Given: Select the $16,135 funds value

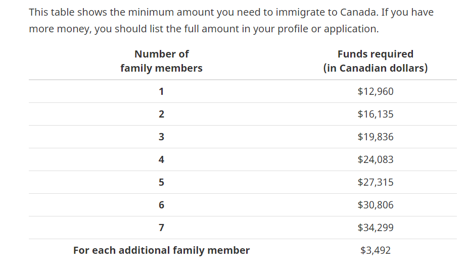Looking at the screenshot, I should coord(375,114).
